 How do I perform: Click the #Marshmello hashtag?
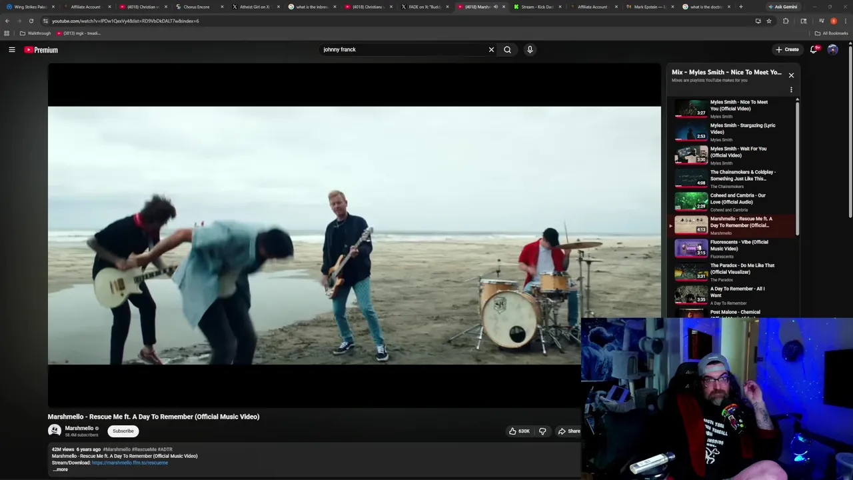pos(117,449)
